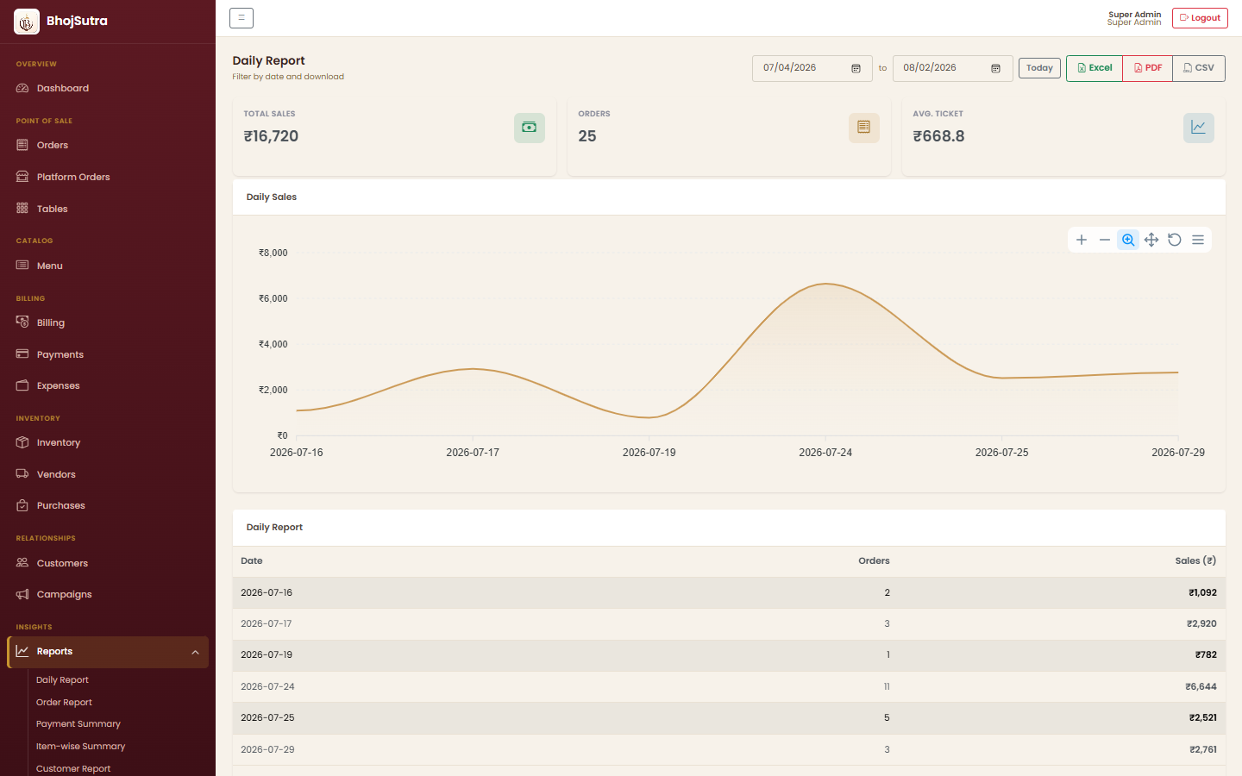This screenshot has height=776, width=1242.
Task: Click the Total Sales cash icon
Action: pos(530,128)
